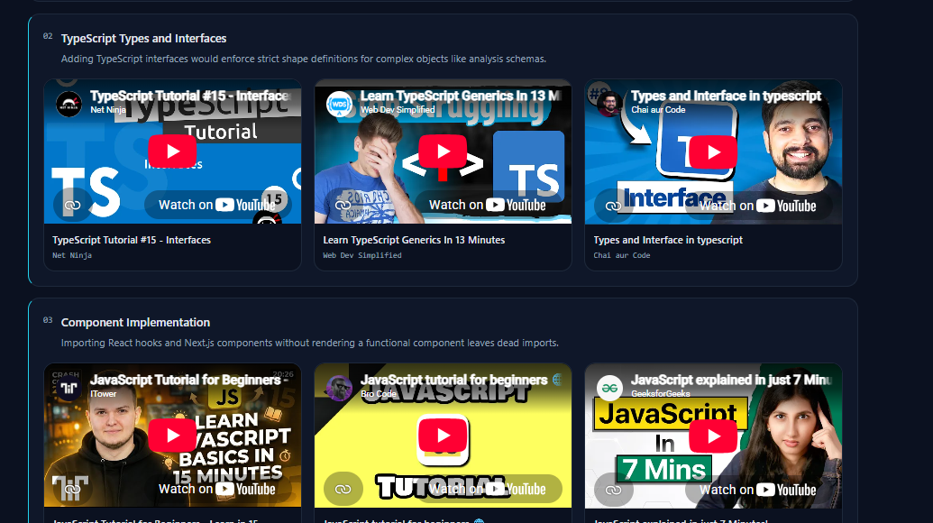The width and height of the screenshot is (933, 523).
Task: Open overlay title 'Types and Interface in typescript'
Action: point(726,96)
